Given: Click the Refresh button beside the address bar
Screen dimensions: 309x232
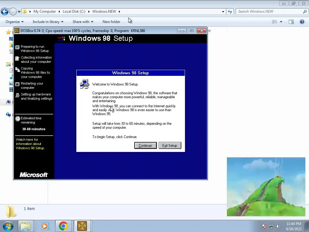Looking at the screenshot, I should pyautogui.click(x=230, y=12).
